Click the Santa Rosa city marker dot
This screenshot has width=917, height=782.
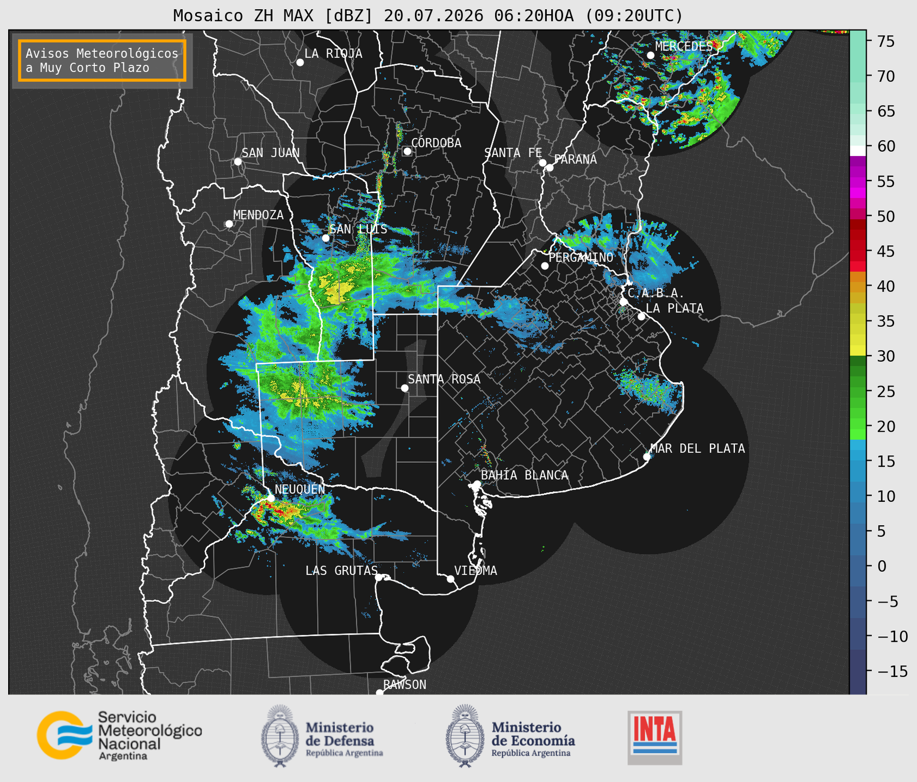point(404,388)
